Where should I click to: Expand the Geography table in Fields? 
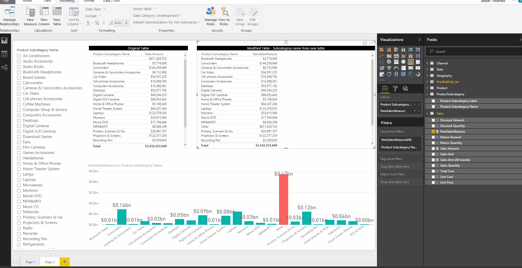point(427,76)
